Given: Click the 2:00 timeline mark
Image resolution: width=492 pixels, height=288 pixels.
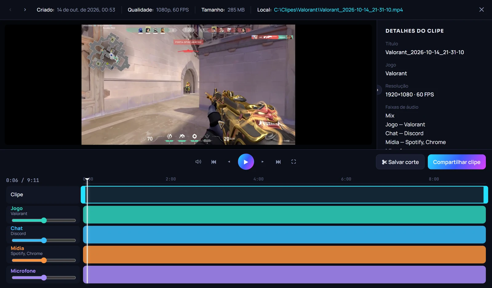Looking at the screenshot, I should pyautogui.click(x=171, y=179).
